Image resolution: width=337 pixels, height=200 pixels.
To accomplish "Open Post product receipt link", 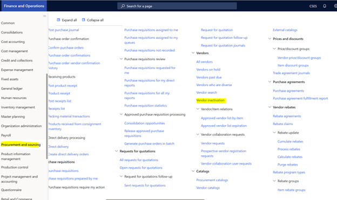I will 63,85.
